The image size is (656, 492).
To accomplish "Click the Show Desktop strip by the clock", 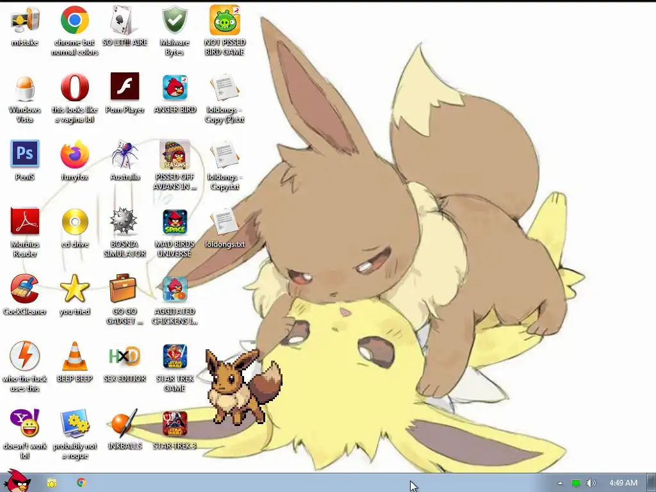I will (x=651, y=483).
